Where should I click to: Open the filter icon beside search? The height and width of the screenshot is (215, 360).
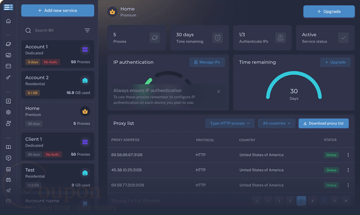(x=87, y=31)
